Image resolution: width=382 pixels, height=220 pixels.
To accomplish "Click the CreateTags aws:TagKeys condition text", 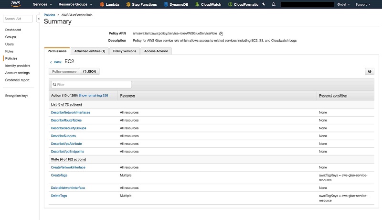I will 343,177.
